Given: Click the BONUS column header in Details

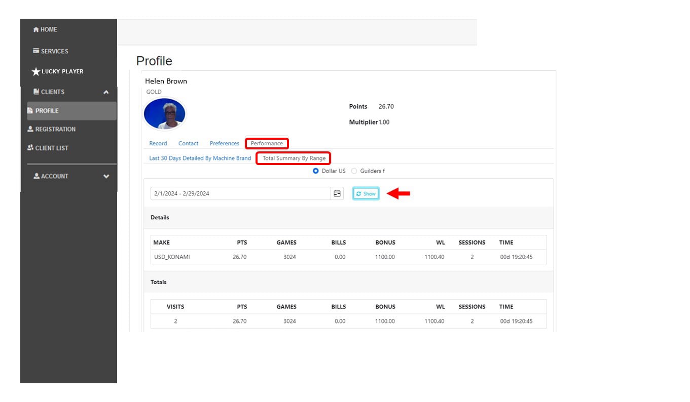Looking at the screenshot, I should (385, 243).
